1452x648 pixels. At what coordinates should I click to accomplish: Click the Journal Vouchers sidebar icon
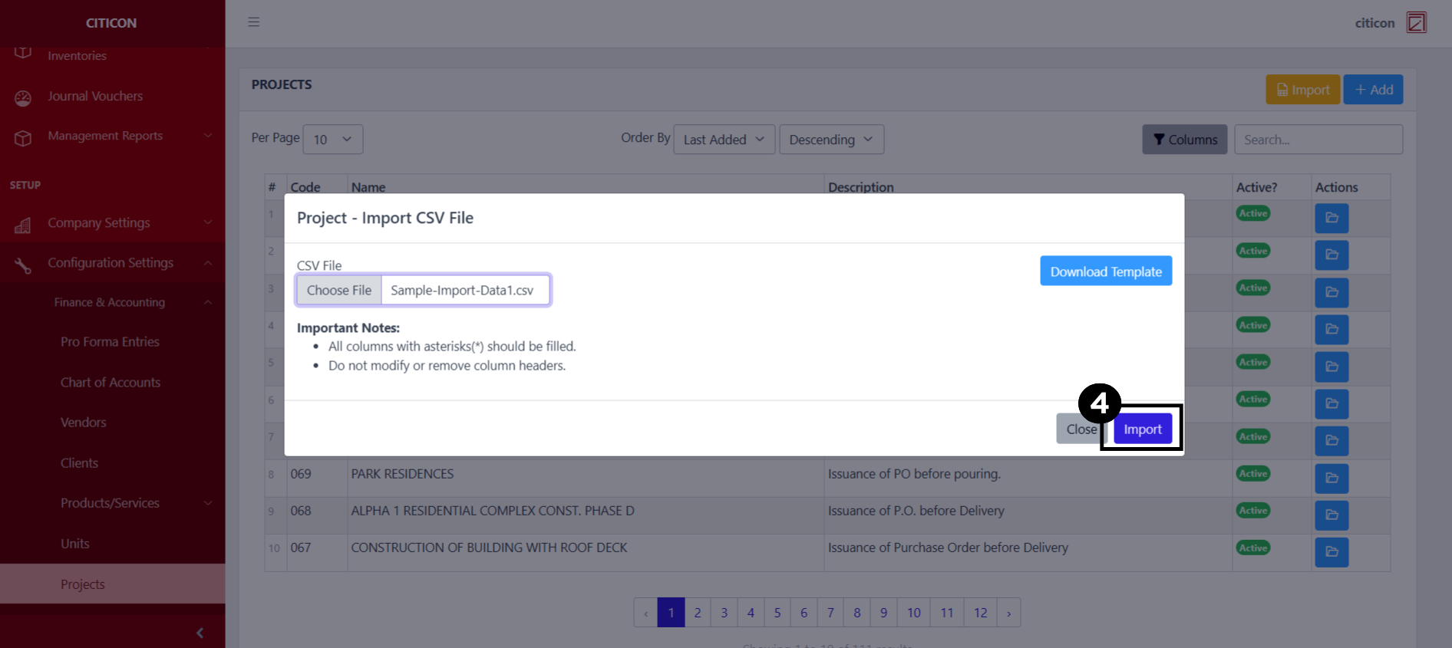[23, 97]
